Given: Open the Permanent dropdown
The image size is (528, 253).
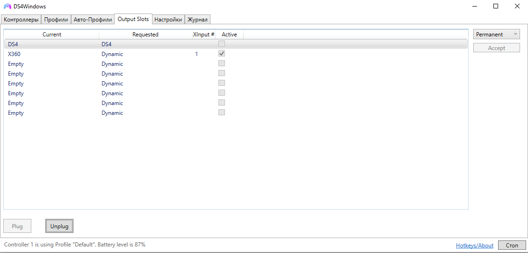Looking at the screenshot, I should tap(497, 34).
